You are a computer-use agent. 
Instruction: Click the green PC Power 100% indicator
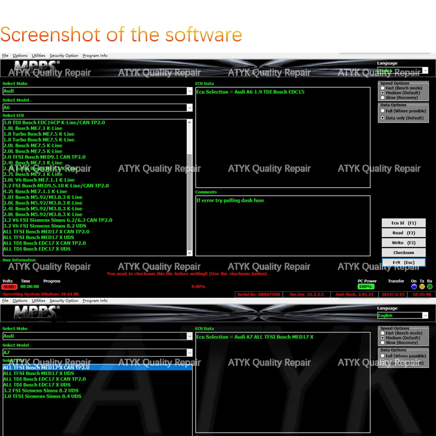(x=366, y=286)
